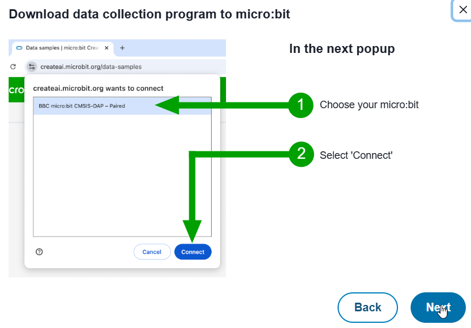Go Back to the previous step
Image resolution: width=471 pixels, height=328 pixels.
tap(367, 307)
